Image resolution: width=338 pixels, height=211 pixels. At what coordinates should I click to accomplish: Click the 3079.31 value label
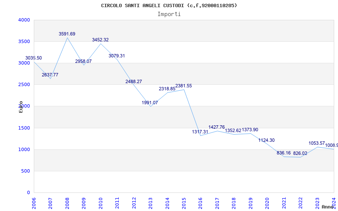pyautogui.click(x=117, y=56)
